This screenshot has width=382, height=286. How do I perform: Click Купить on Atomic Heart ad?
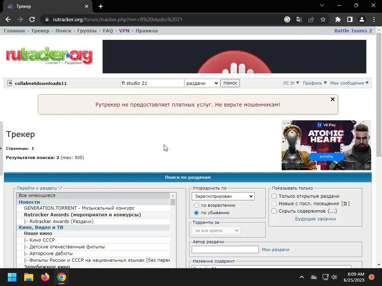pyautogui.click(x=326, y=156)
